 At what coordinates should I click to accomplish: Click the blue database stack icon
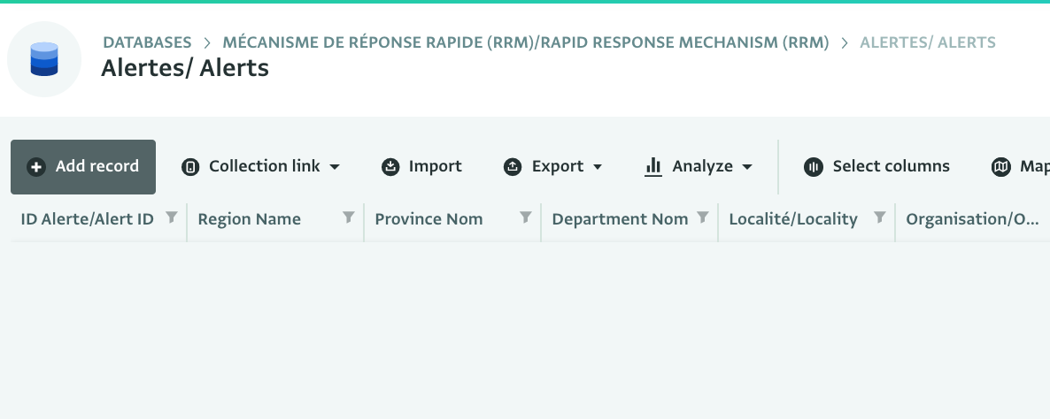44,59
